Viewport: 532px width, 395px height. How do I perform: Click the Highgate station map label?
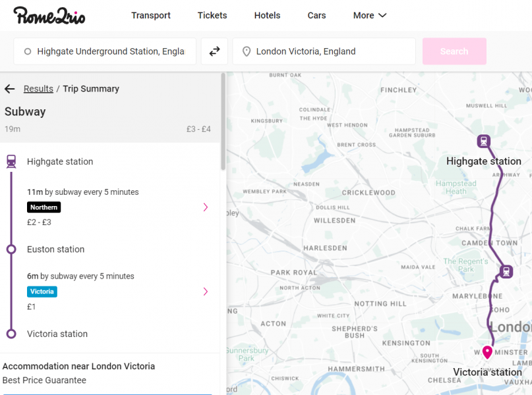[484, 161]
